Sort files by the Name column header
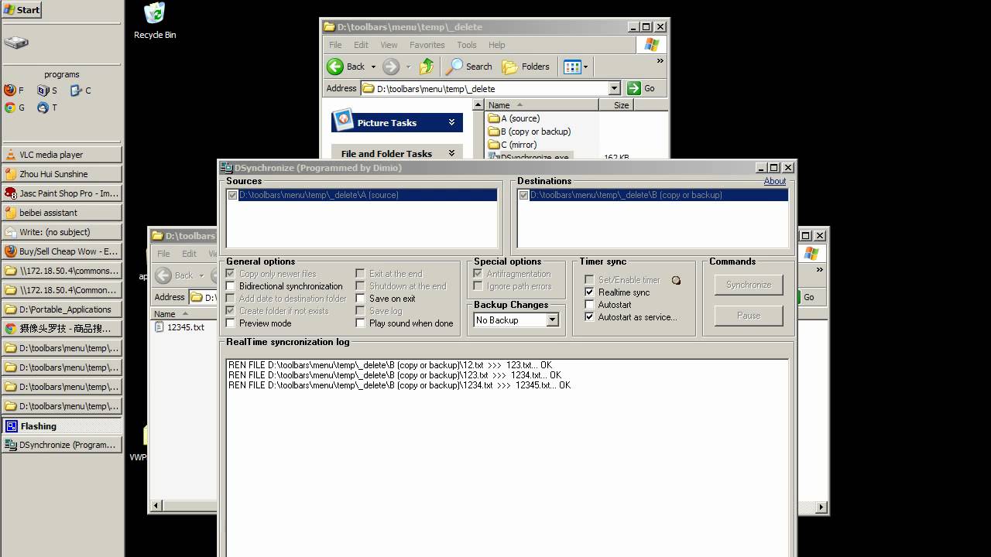The width and height of the screenshot is (991, 557). (542, 105)
